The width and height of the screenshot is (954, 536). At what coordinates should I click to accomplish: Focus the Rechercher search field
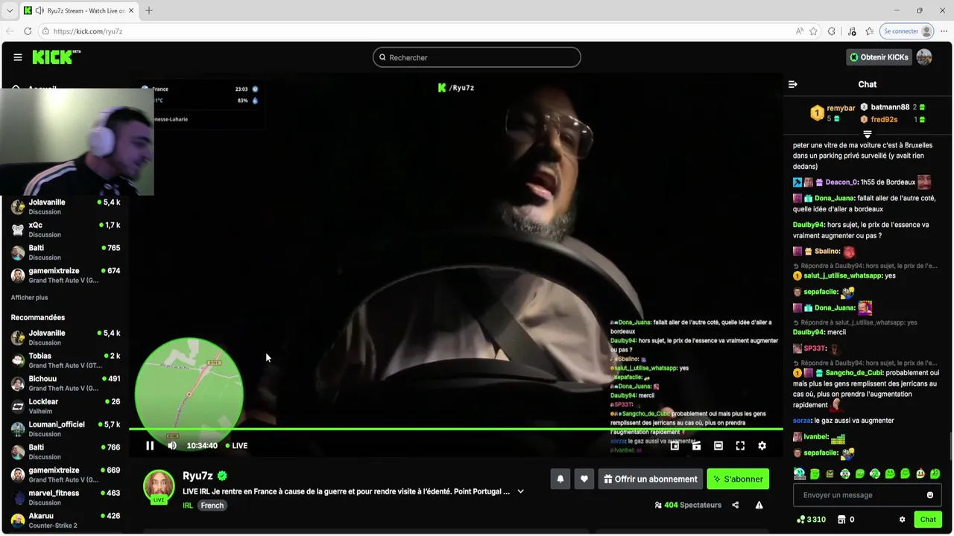477,57
